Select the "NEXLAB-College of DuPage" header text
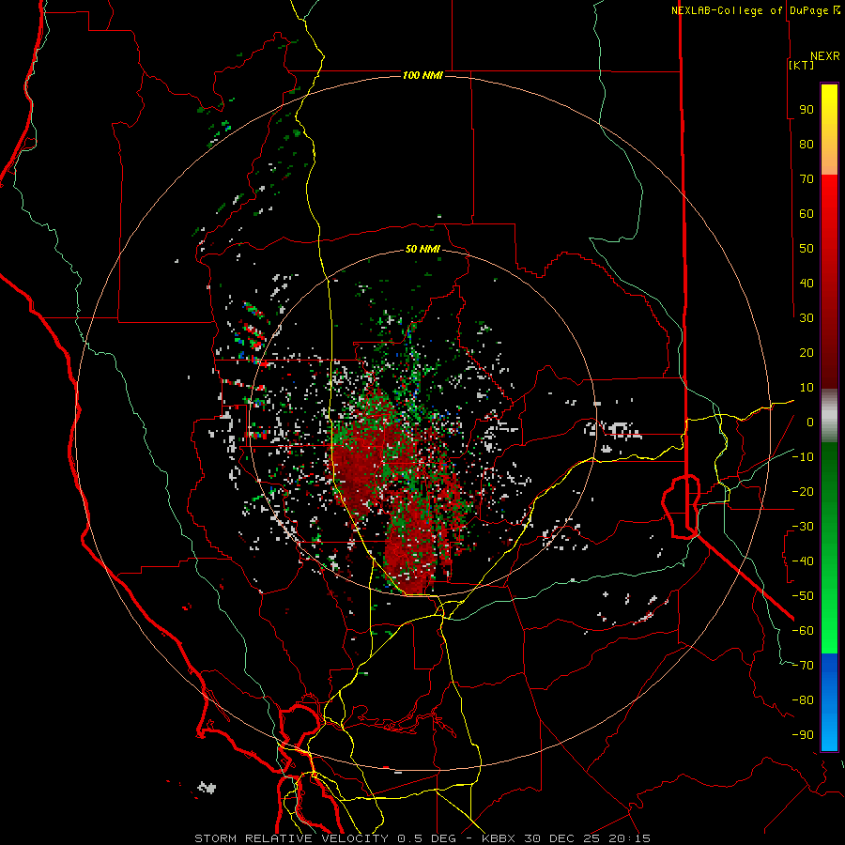This screenshot has height=845, width=845. coord(749,10)
